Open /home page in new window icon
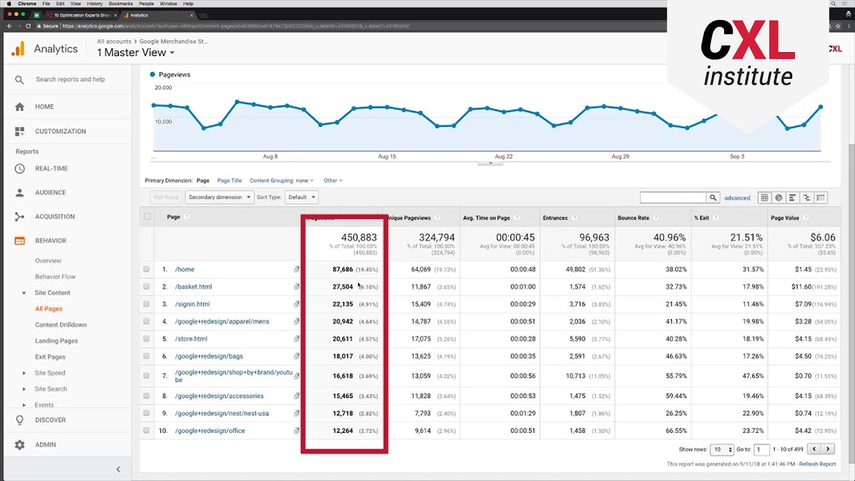The width and height of the screenshot is (855, 481). click(297, 269)
